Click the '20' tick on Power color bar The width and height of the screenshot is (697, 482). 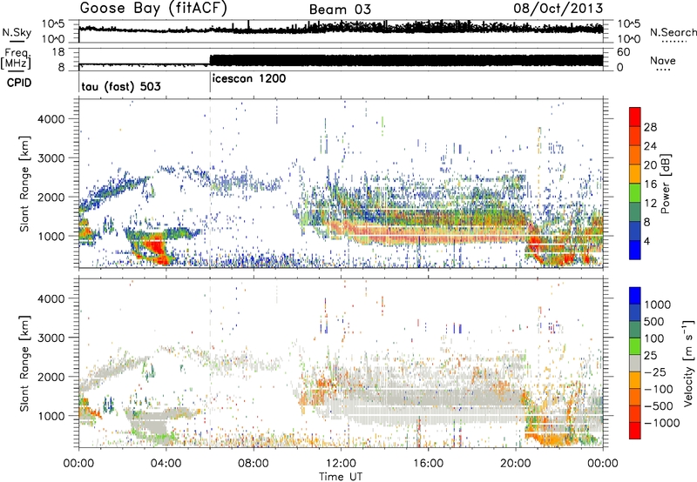pos(650,165)
